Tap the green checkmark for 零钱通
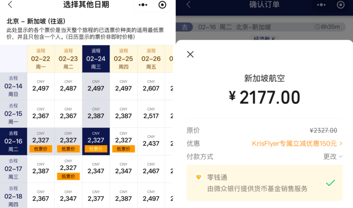Screen dimensions: 353x208 (x=330, y=183)
